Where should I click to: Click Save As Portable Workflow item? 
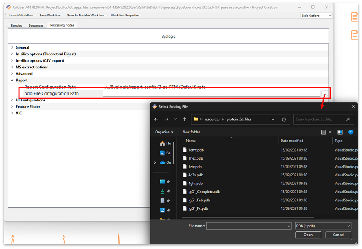87,15
